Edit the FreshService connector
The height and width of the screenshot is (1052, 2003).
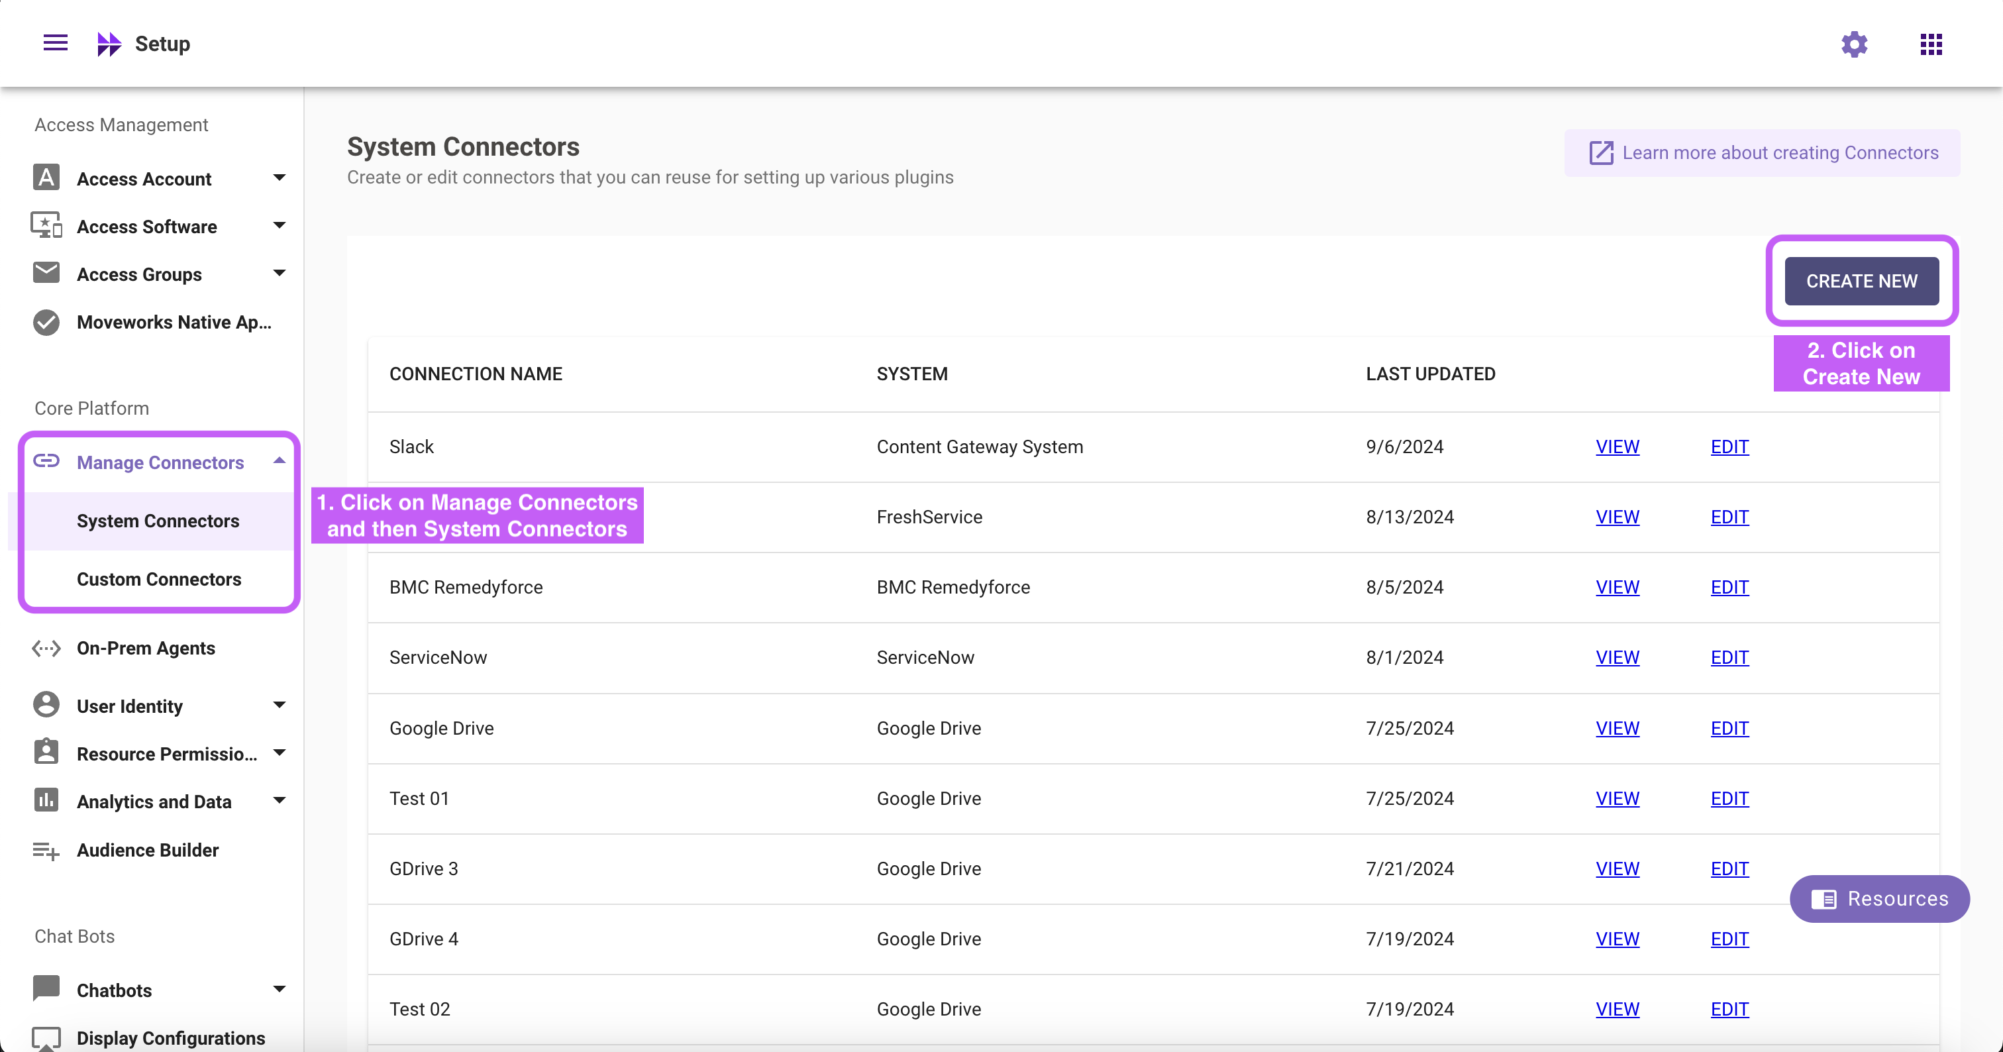[1729, 517]
